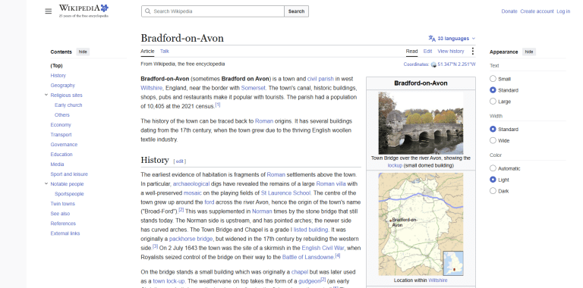
Task: Select Large text size
Action: click(493, 101)
